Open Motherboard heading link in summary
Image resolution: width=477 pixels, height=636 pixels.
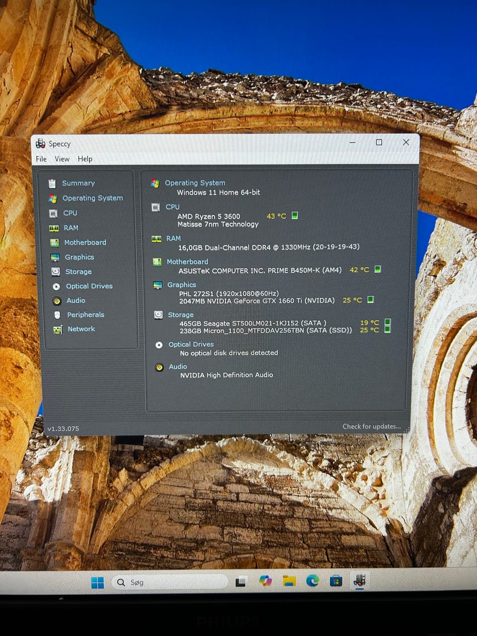(x=187, y=261)
